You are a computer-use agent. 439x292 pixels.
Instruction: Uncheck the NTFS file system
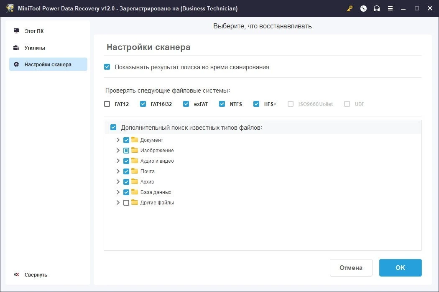(222, 104)
